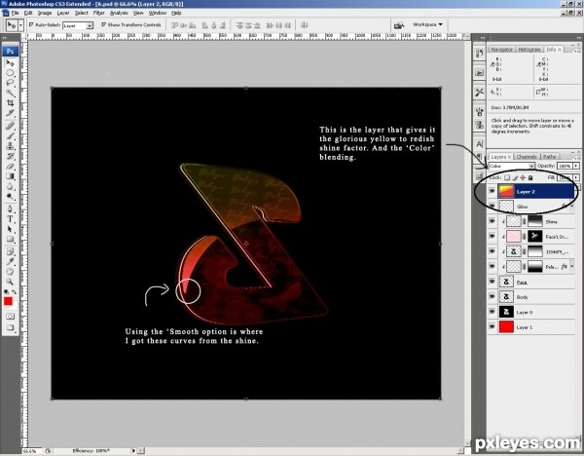Open the Character panel icon in dock
The image size is (584, 456).
(x=480, y=144)
